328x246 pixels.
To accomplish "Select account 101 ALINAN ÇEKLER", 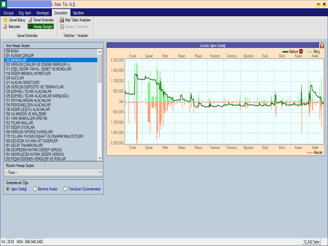I will [x=51, y=55].
